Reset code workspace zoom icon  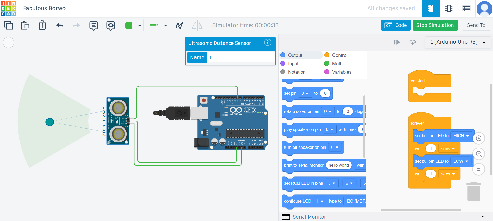click(479, 169)
